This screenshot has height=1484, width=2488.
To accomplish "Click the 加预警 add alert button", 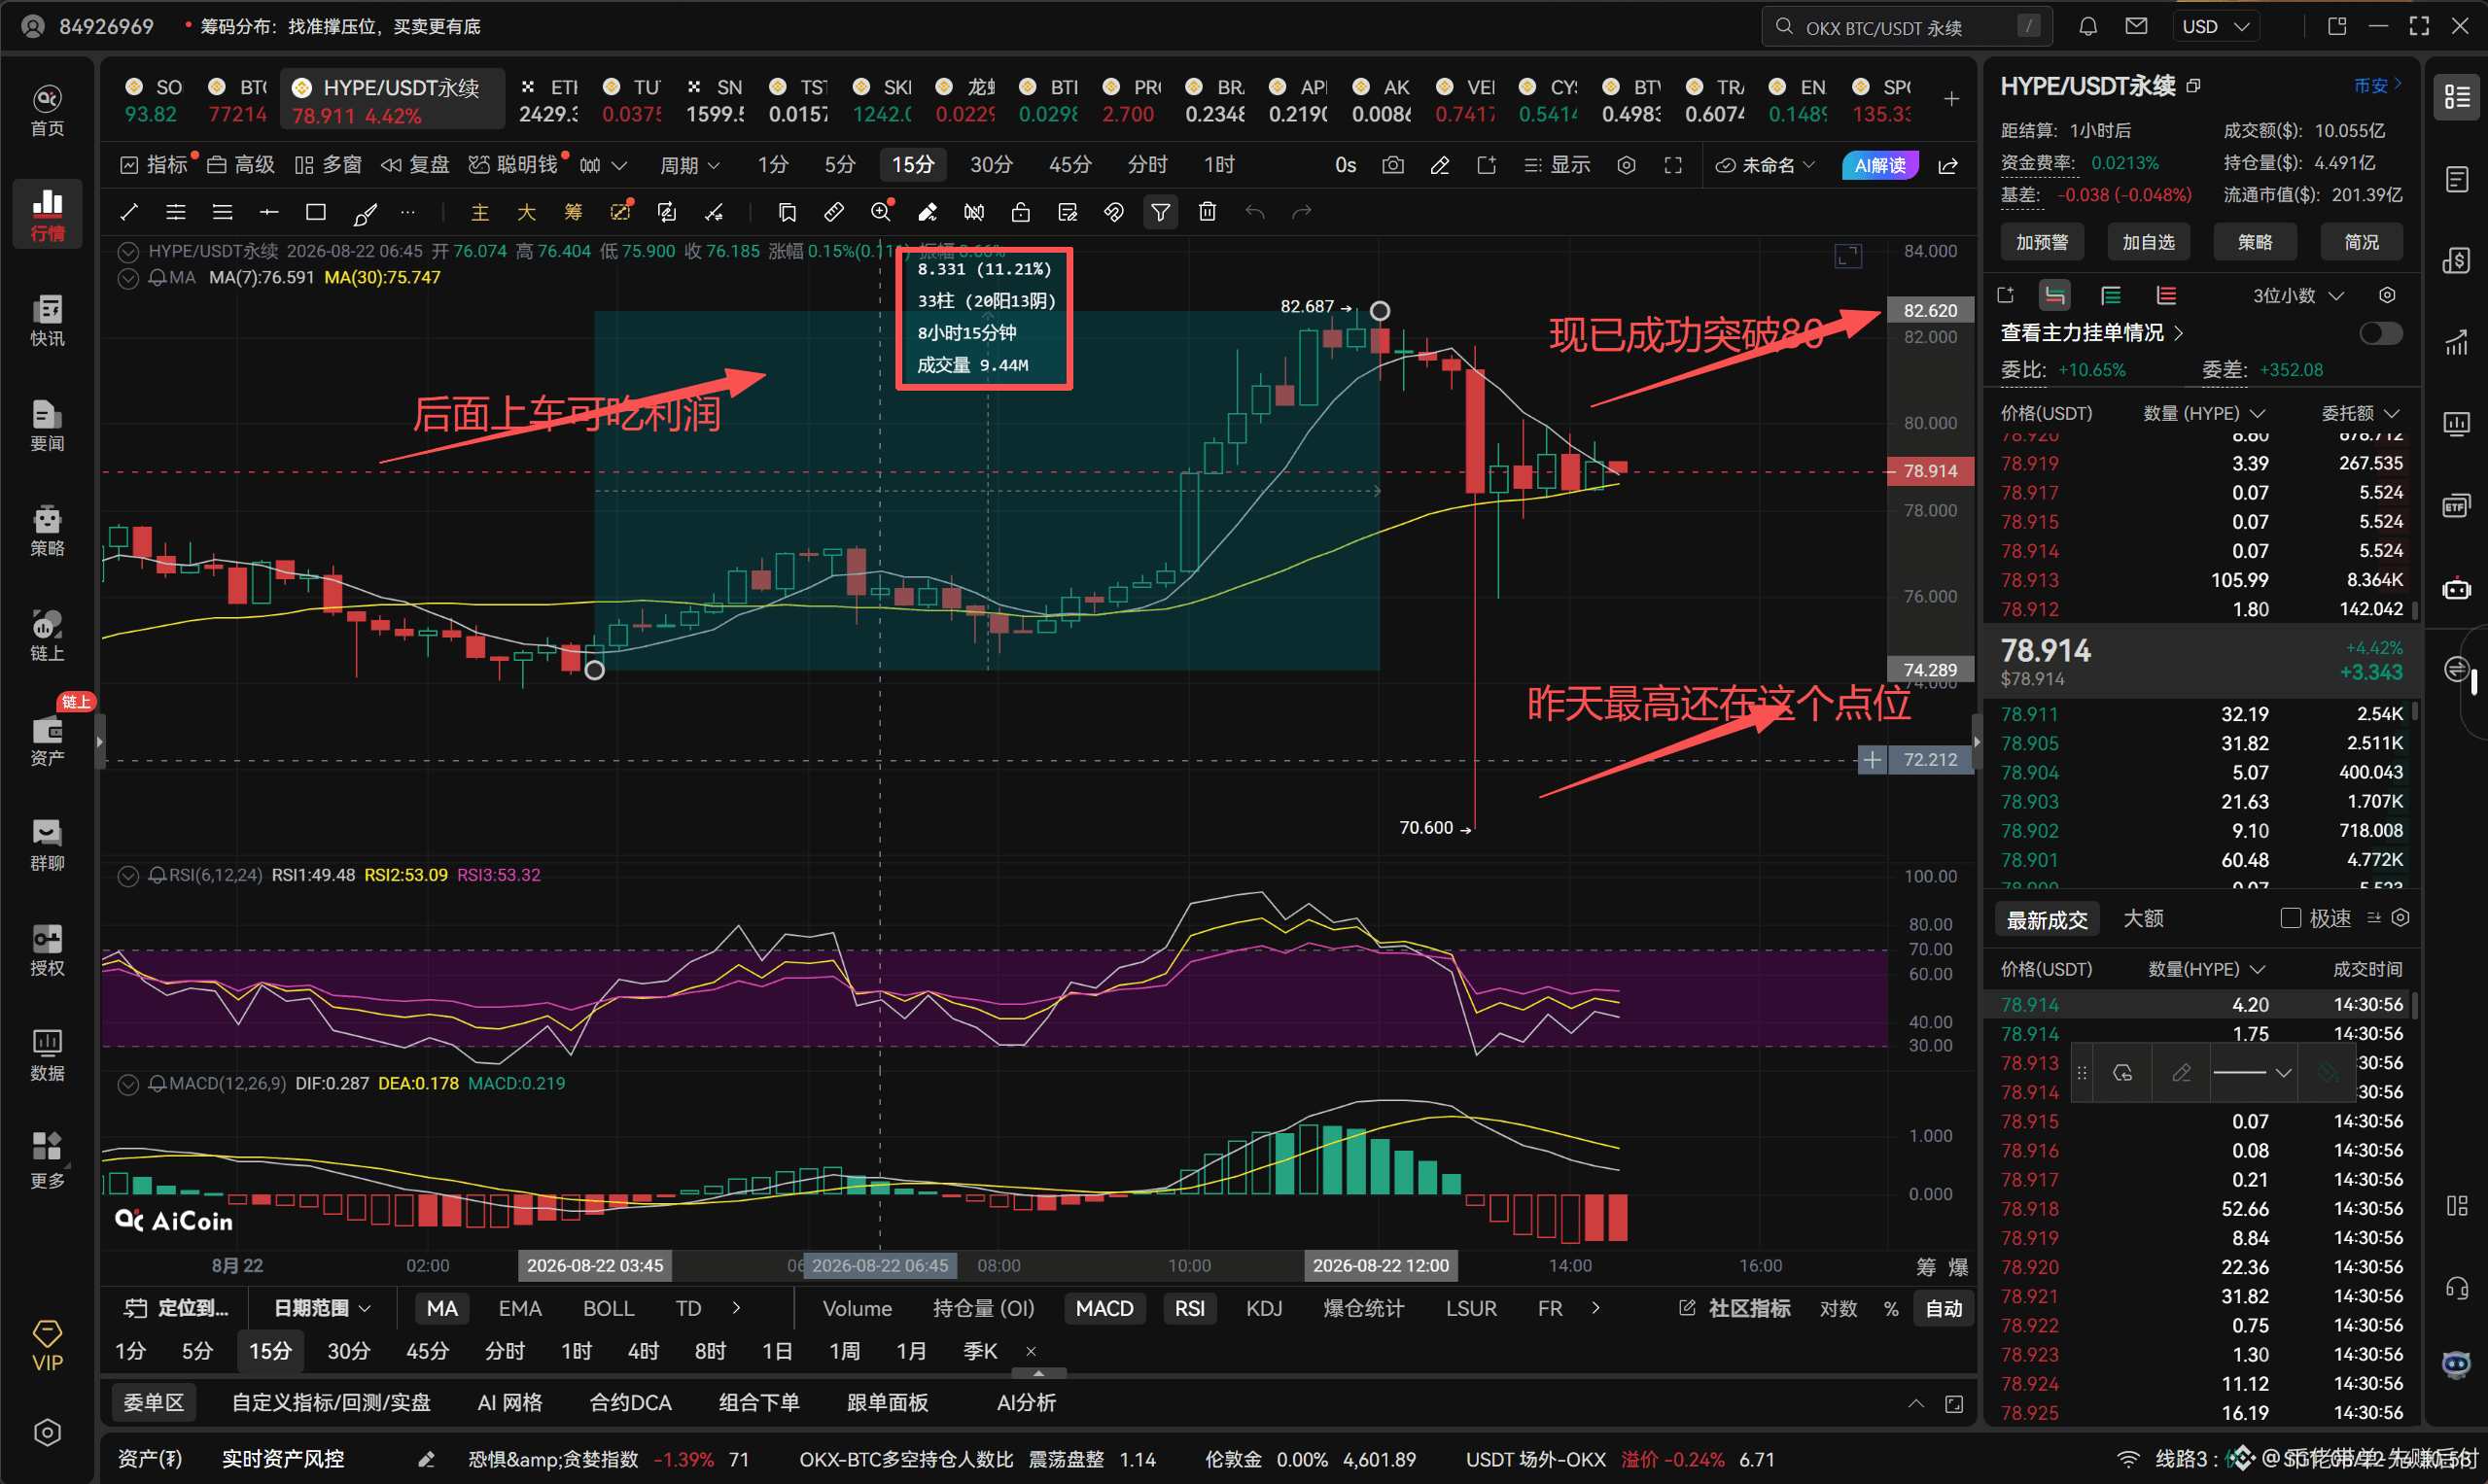I will (2042, 242).
